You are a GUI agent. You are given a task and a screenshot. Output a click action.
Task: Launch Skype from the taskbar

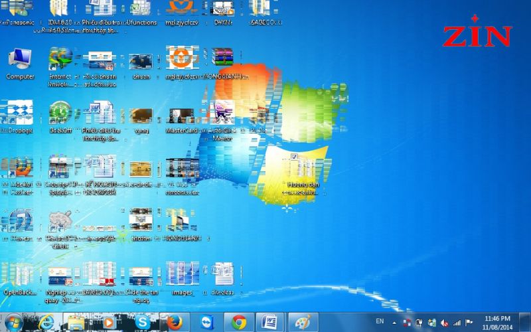tap(141, 322)
